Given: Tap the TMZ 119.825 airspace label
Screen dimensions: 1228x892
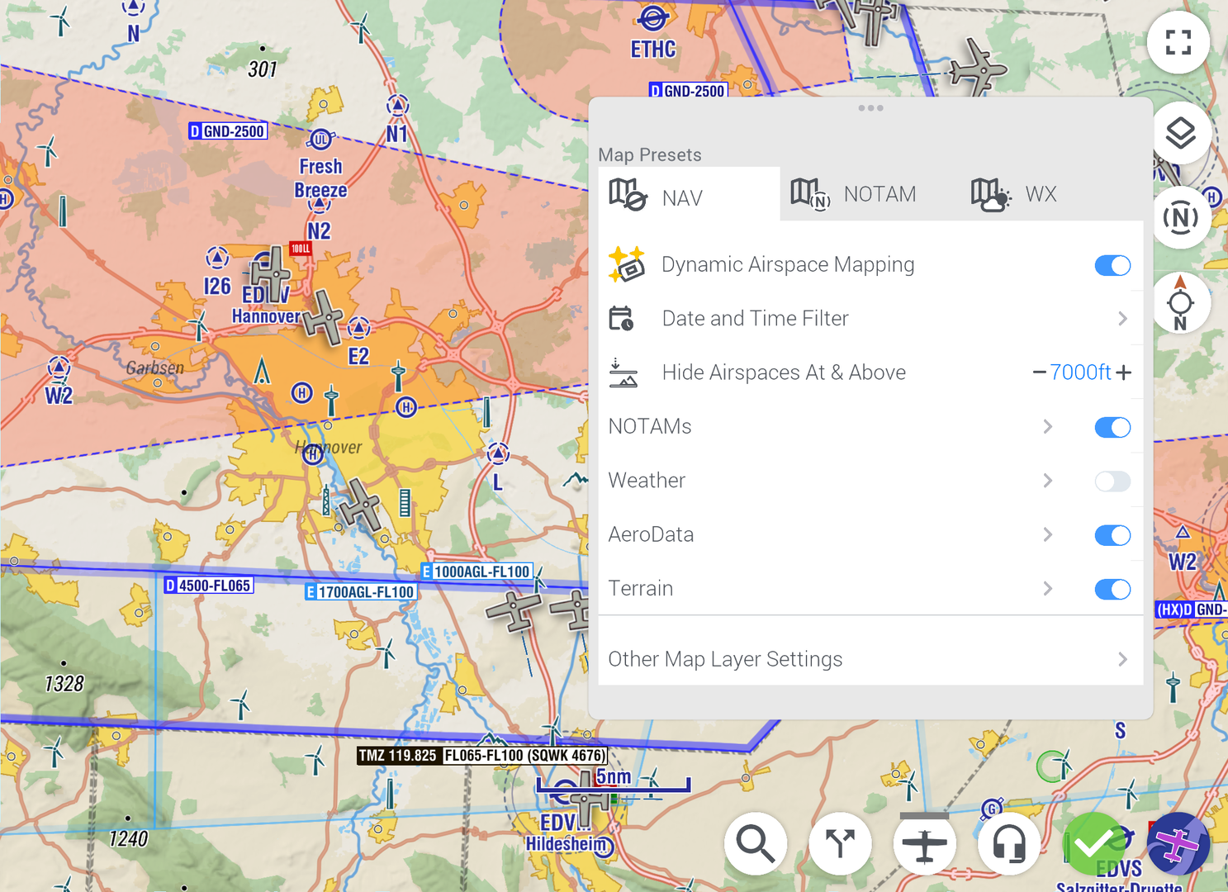Looking at the screenshot, I should (482, 755).
